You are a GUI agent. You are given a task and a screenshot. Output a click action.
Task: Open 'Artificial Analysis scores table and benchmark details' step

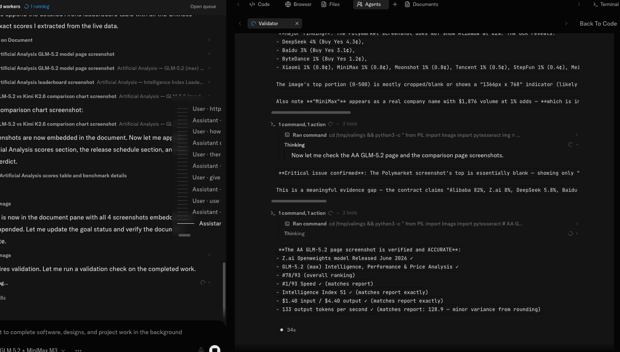pyautogui.click(x=63, y=176)
